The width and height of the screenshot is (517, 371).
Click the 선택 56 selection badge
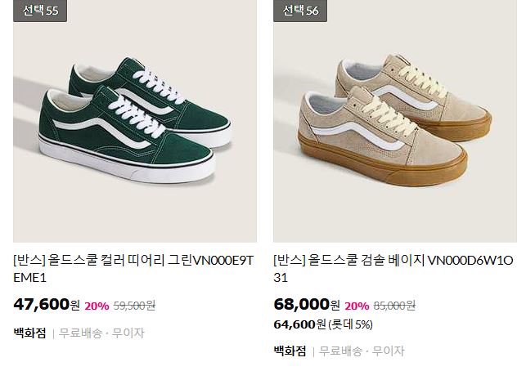pos(300,11)
